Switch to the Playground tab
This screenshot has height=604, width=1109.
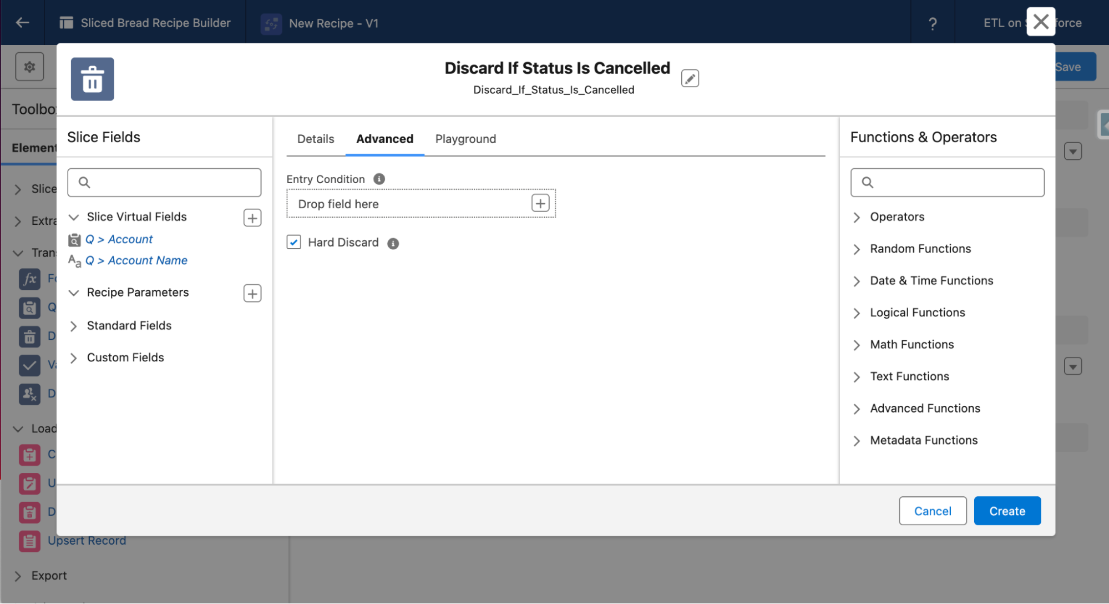465,139
